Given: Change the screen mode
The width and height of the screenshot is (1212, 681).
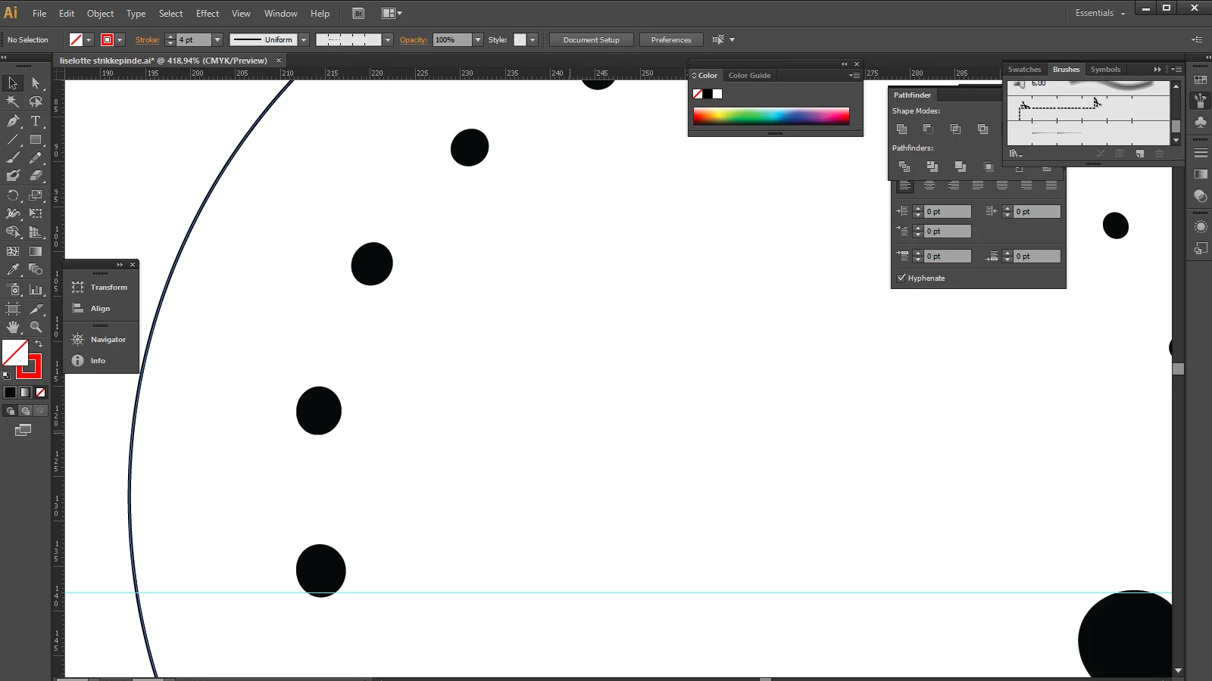Looking at the screenshot, I should (23, 430).
